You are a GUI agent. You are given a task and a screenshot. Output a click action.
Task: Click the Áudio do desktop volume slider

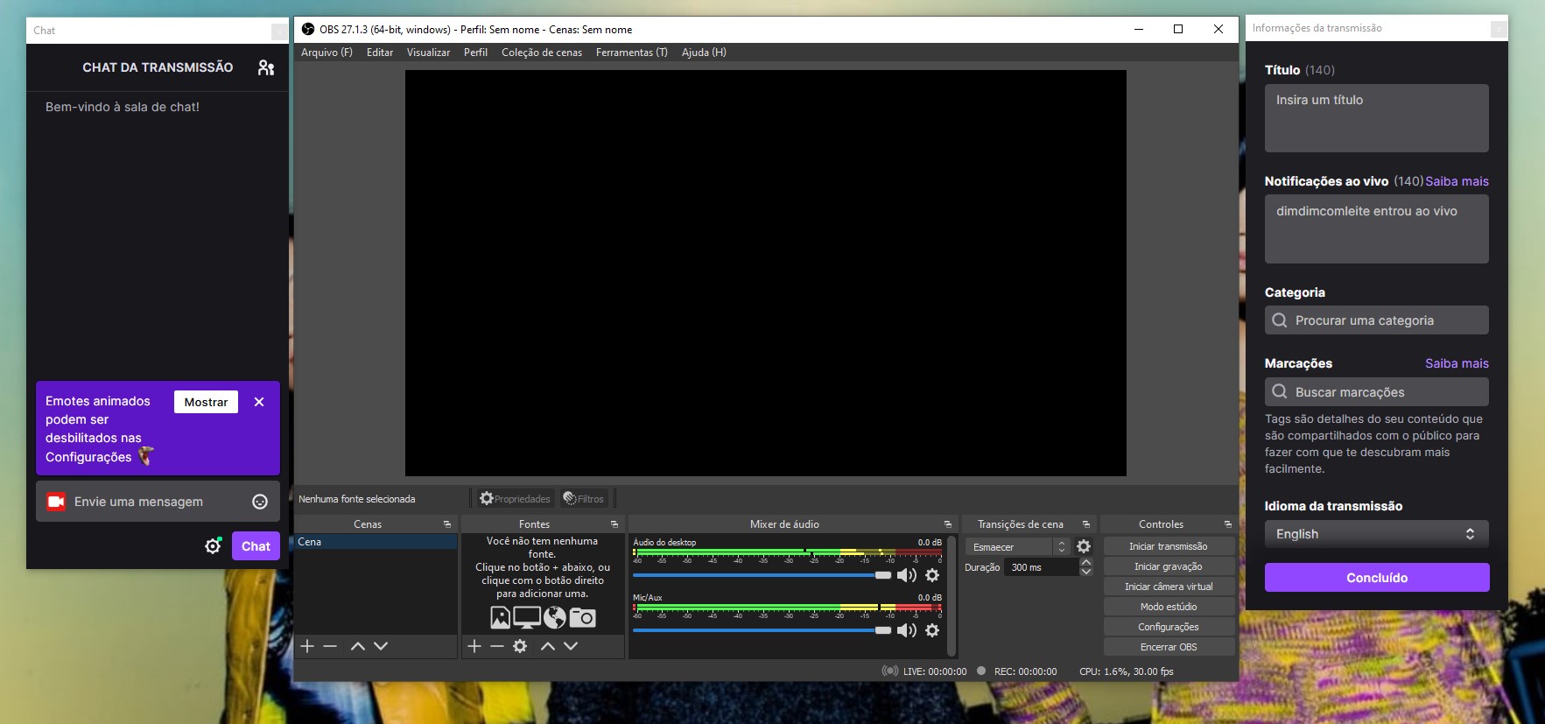tap(762, 575)
